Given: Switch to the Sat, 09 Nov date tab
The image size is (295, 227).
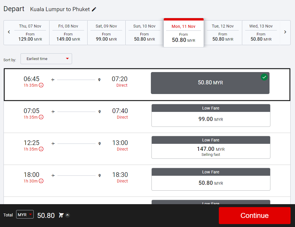Looking at the screenshot, I should 106,33.
